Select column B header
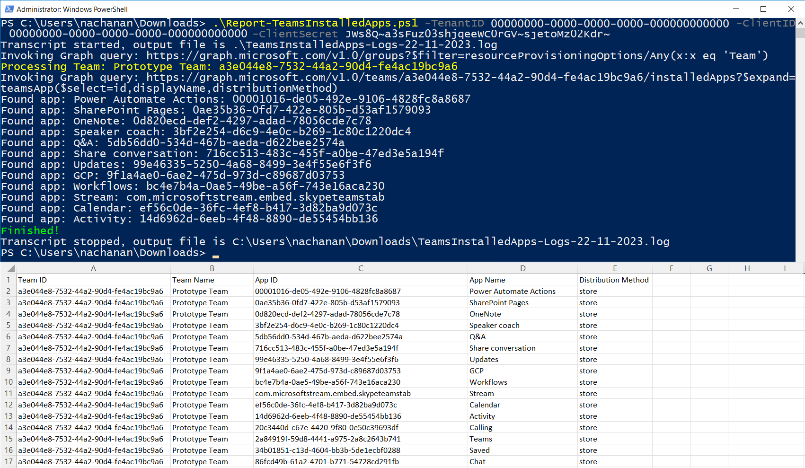The image size is (805, 468). coord(212,268)
